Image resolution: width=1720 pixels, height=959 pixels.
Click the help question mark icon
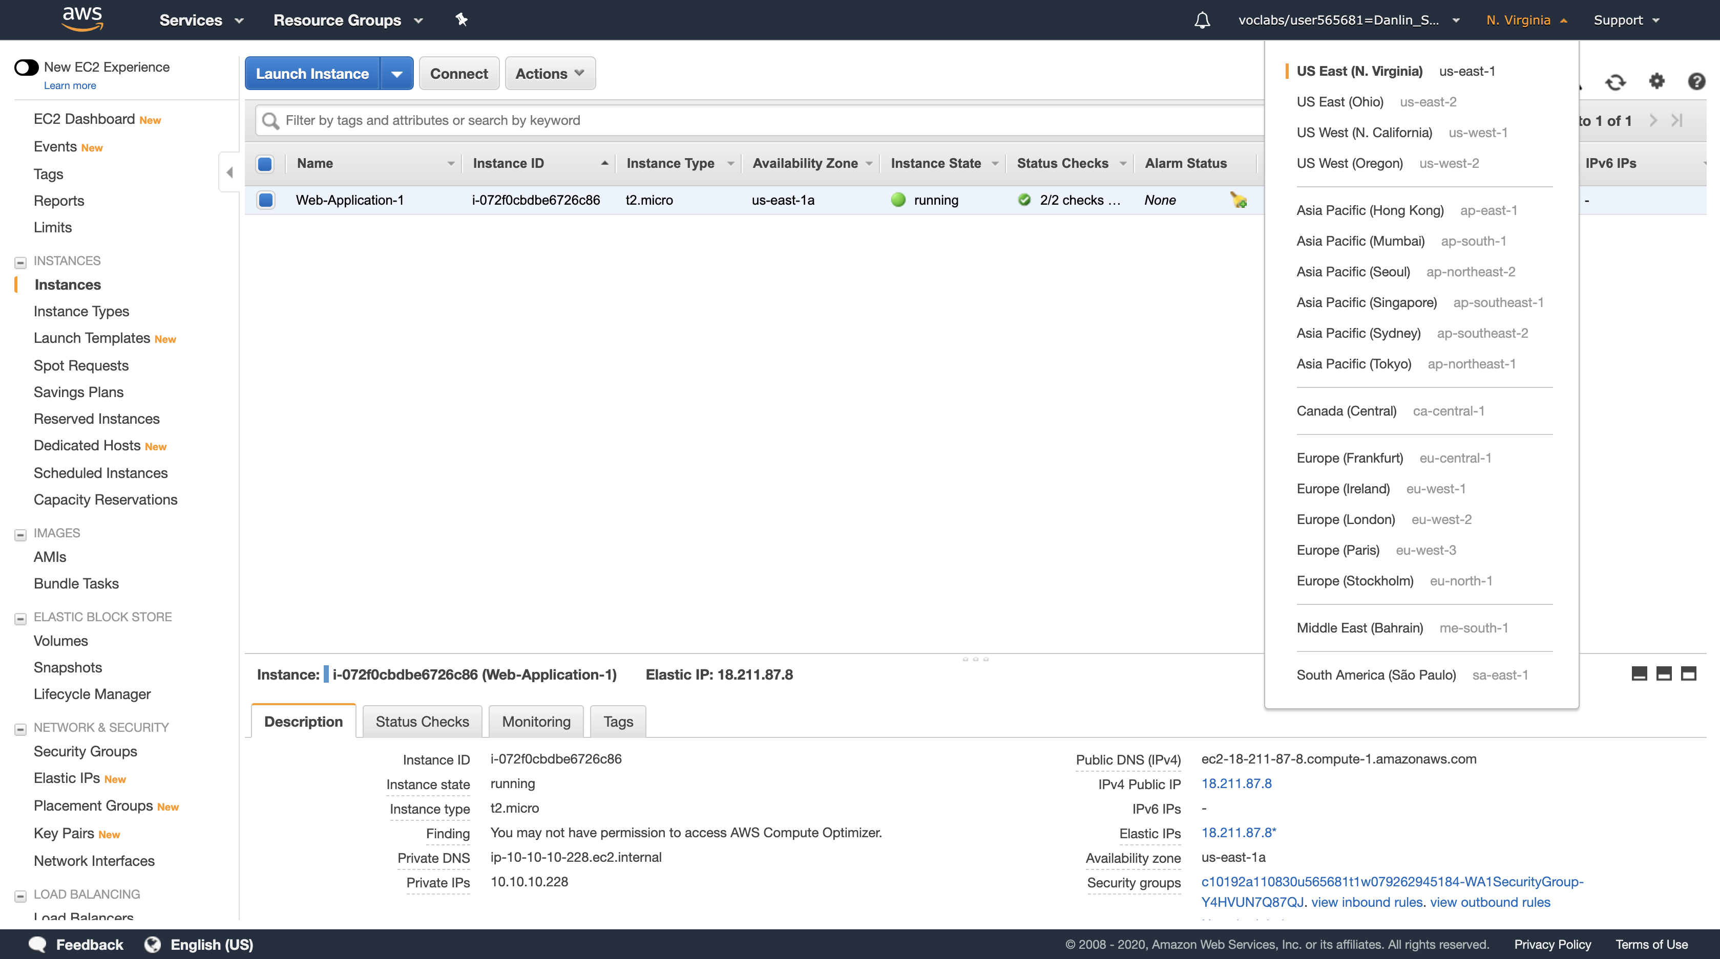point(1696,81)
